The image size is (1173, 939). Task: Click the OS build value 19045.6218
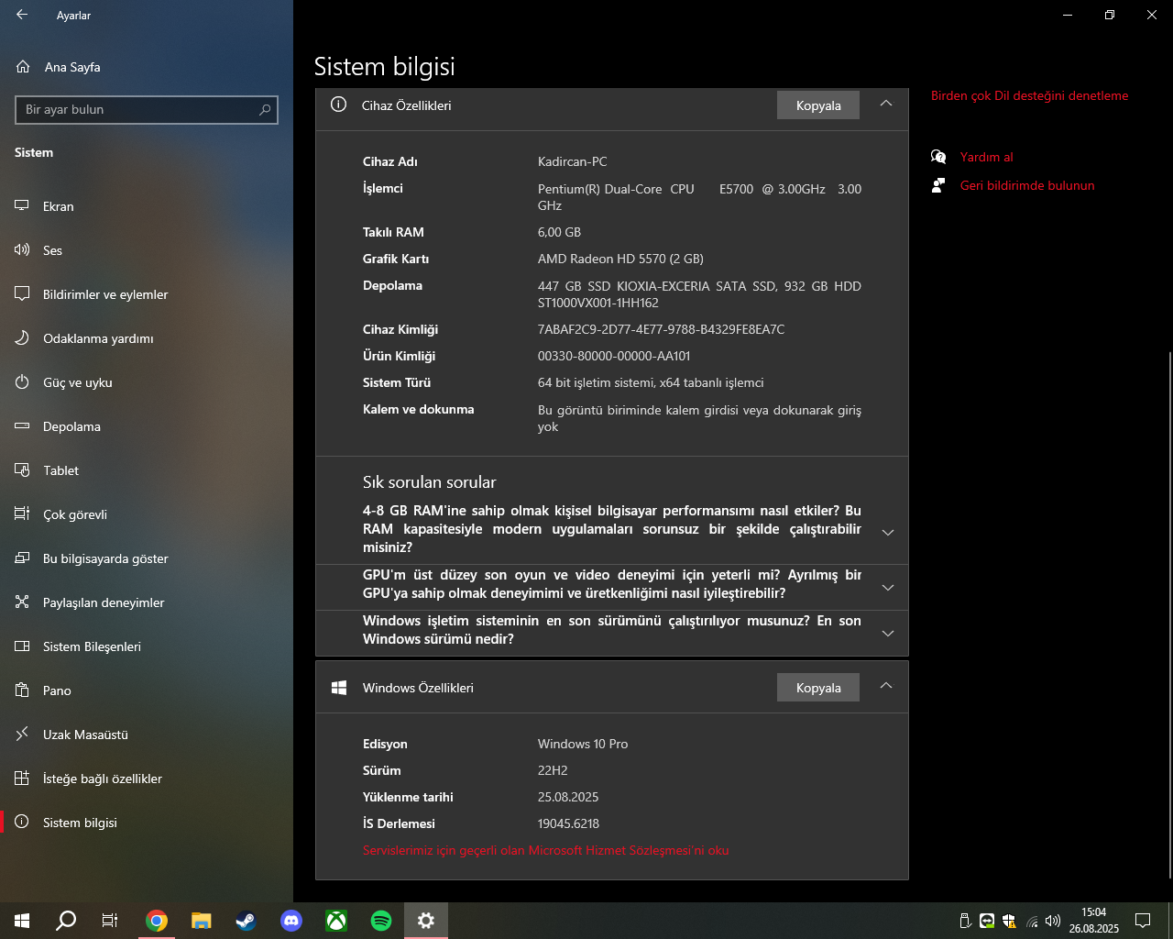568,823
